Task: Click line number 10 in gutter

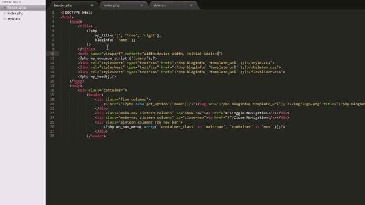Action: [52, 54]
